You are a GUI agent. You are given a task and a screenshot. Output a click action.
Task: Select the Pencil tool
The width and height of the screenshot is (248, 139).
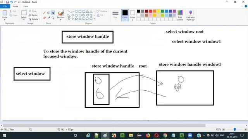click(x=44, y=13)
